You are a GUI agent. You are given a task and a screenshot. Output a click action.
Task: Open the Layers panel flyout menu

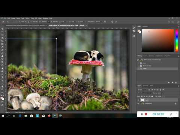pyautogui.click(x=178, y=86)
